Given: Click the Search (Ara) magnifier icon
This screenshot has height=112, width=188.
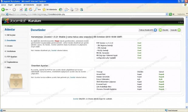Looking at the screenshot, I should [36, 9].
